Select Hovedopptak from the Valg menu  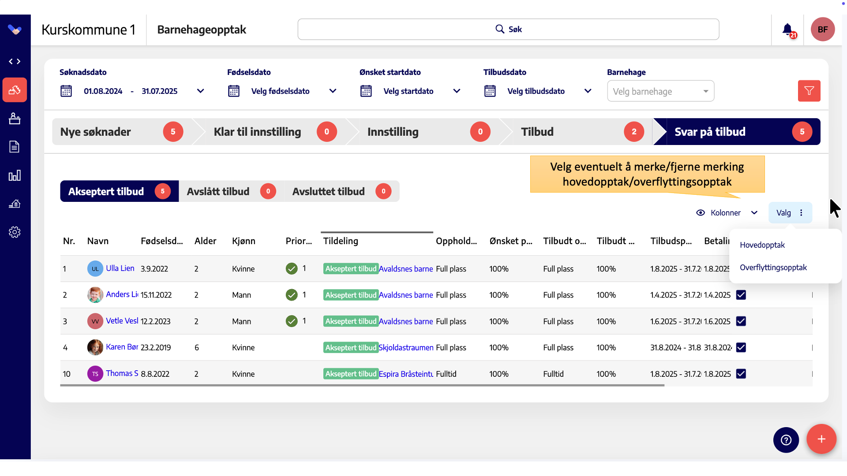(x=762, y=245)
